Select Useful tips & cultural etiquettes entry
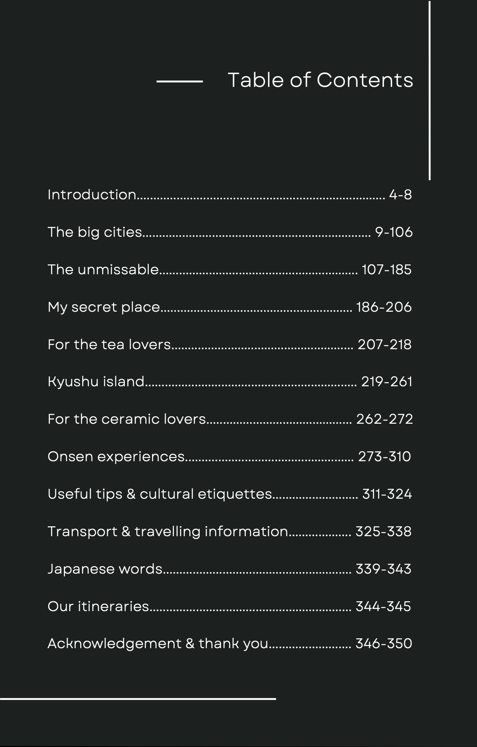Viewport: 477px width, 747px height. (x=160, y=494)
